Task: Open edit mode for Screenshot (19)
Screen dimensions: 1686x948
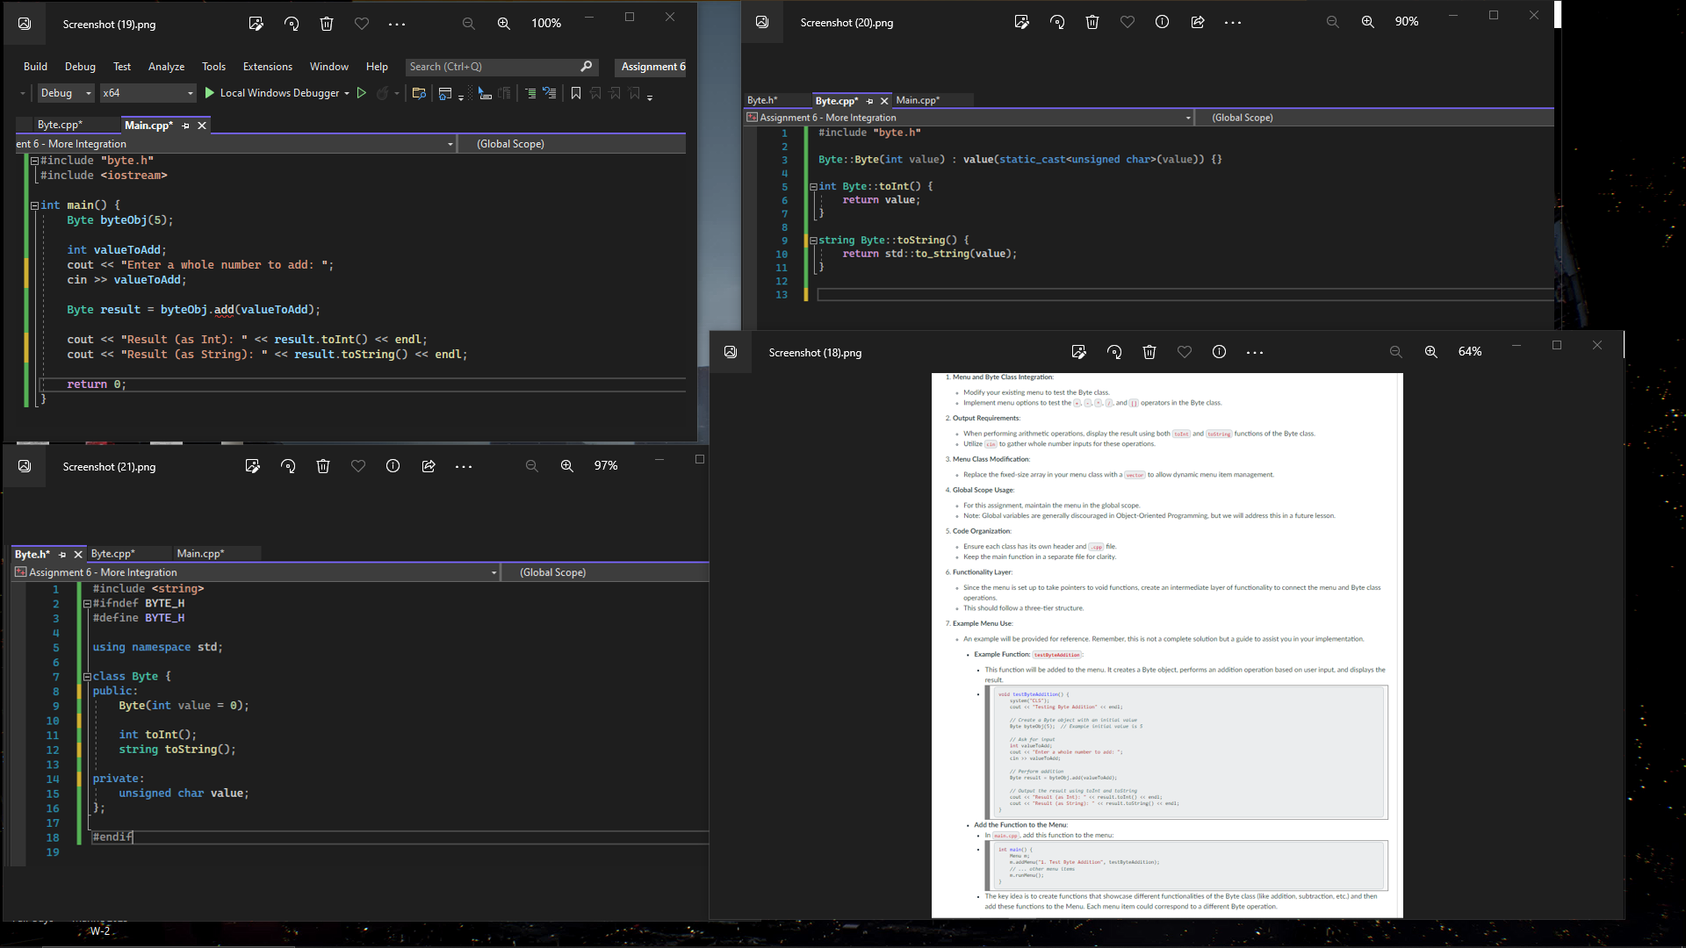Action: [x=256, y=24]
